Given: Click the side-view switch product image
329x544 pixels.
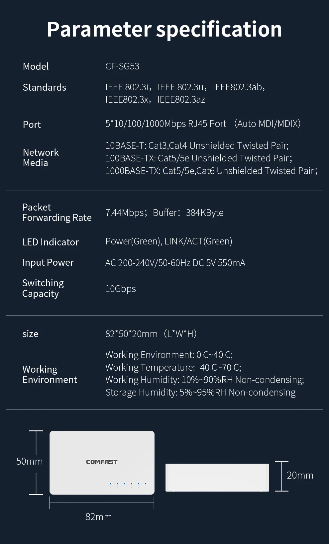Looking at the screenshot, I should pyautogui.click(x=217, y=478).
